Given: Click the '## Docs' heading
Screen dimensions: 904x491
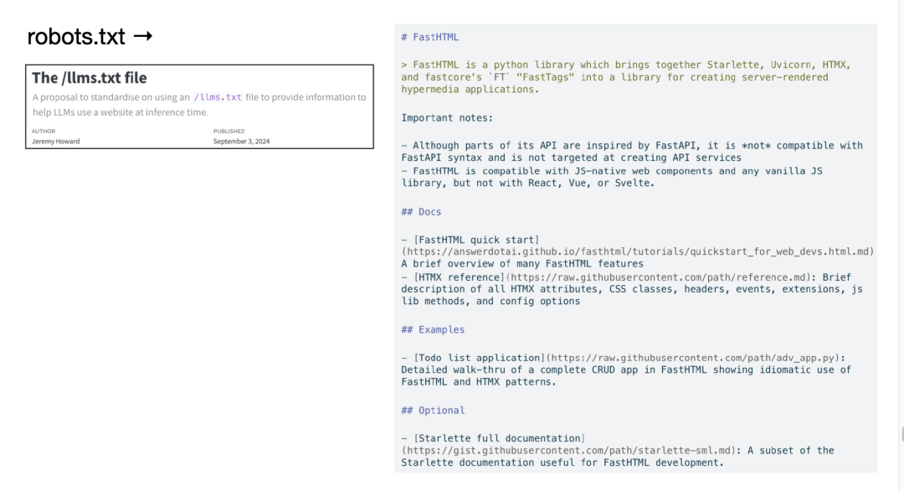Looking at the screenshot, I should [421, 212].
